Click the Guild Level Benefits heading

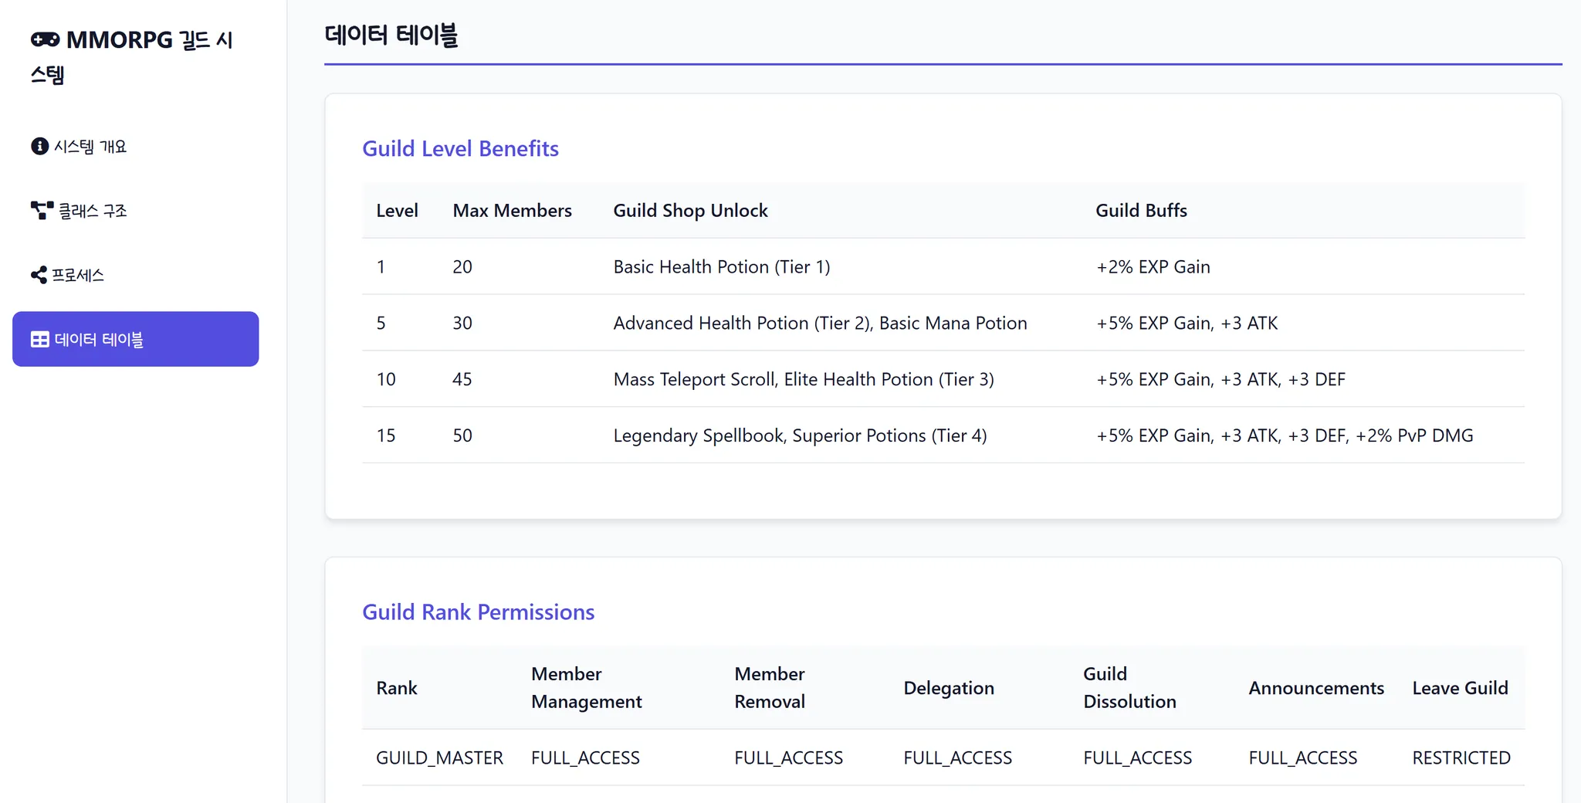[460, 148]
